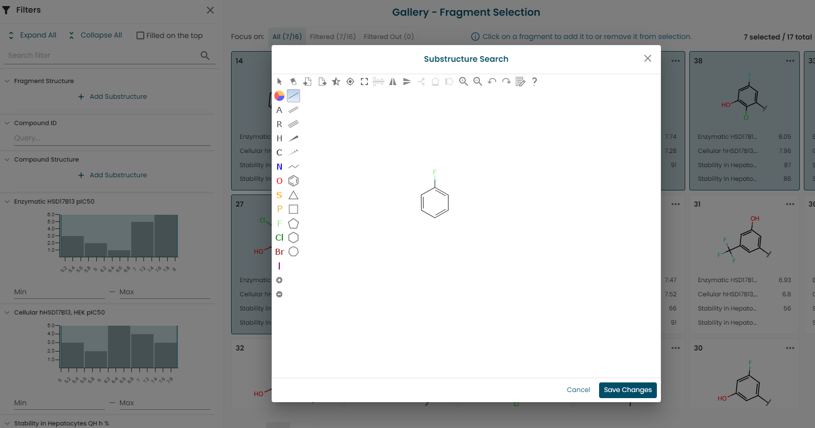Image resolution: width=815 pixels, height=428 pixels.
Task: Collapse the Compound Structure section
Action: point(7,160)
